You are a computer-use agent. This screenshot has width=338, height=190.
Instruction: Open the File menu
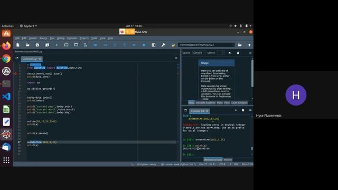[17, 38]
